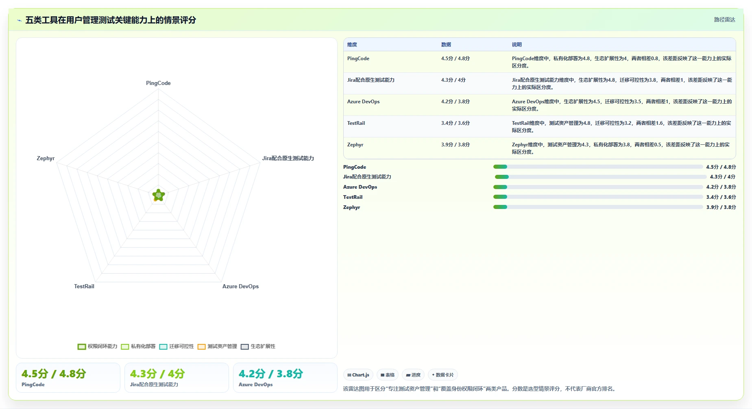The width and height of the screenshot is (752, 409).
Task: Click the Zephyr description text in the table
Action: tap(621, 148)
